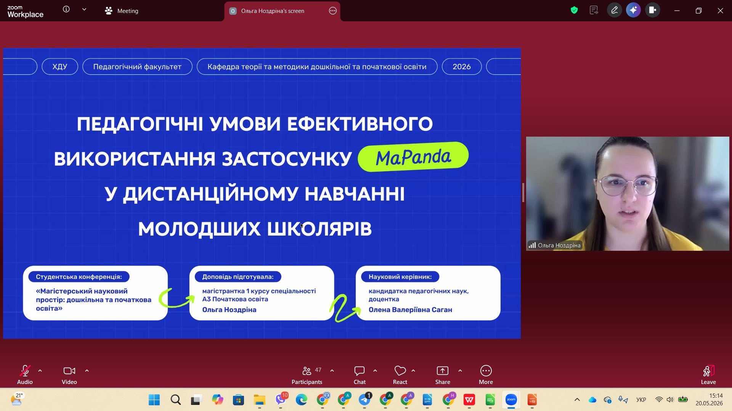
Task: Expand the audio options caret beside Audio
Action: coord(40,371)
